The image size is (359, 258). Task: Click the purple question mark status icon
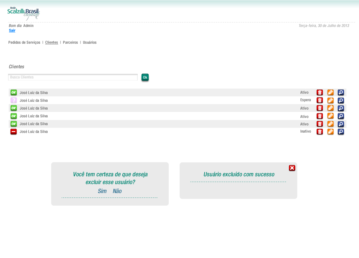[13, 100]
